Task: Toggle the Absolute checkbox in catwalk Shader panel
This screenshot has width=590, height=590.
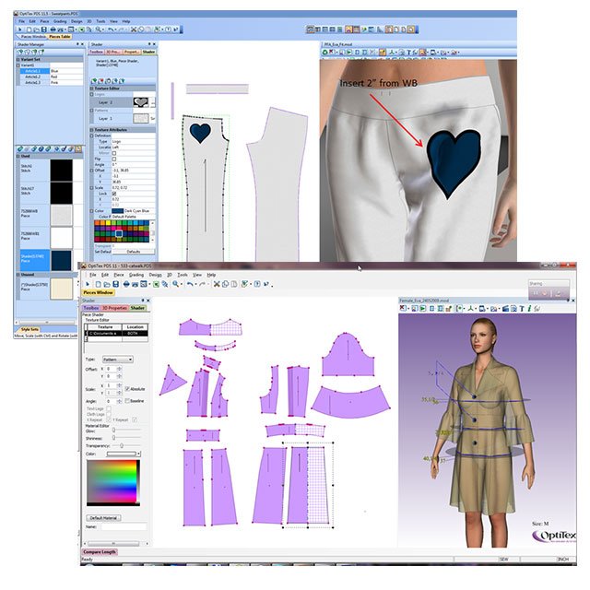Action: click(127, 389)
